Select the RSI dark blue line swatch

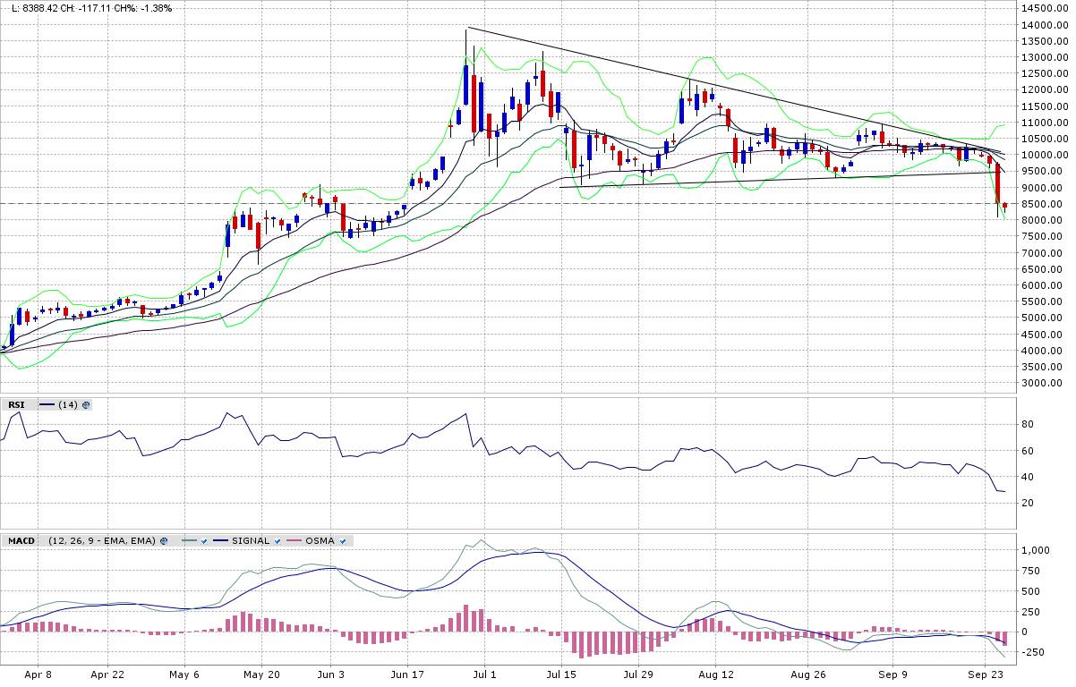45,405
